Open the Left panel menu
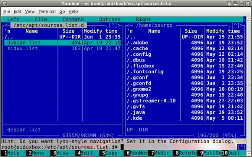 pos(13,19)
